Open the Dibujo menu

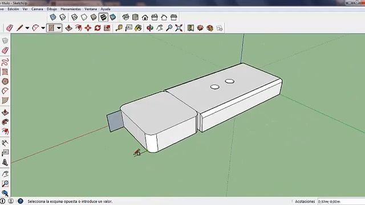click(52, 9)
